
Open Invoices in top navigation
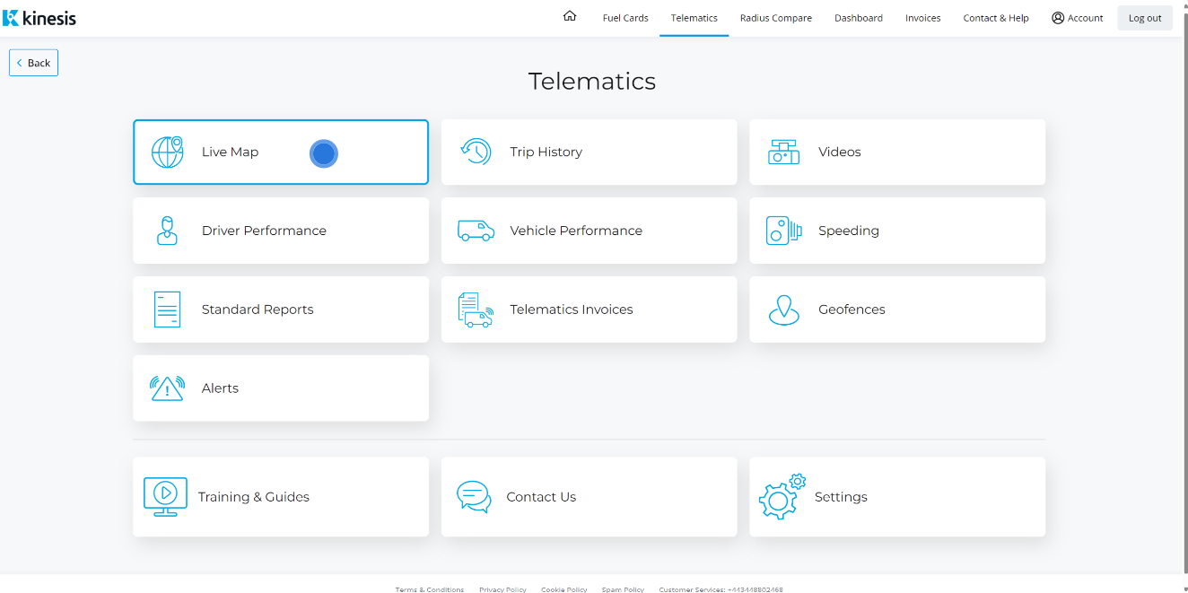(x=922, y=18)
